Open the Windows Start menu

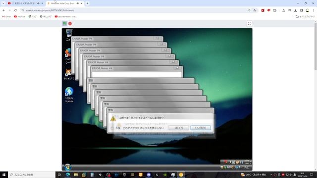point(4,175)
